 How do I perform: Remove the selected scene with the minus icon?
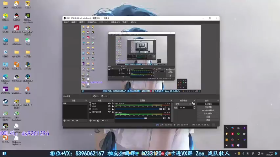[x=68, y=121]
